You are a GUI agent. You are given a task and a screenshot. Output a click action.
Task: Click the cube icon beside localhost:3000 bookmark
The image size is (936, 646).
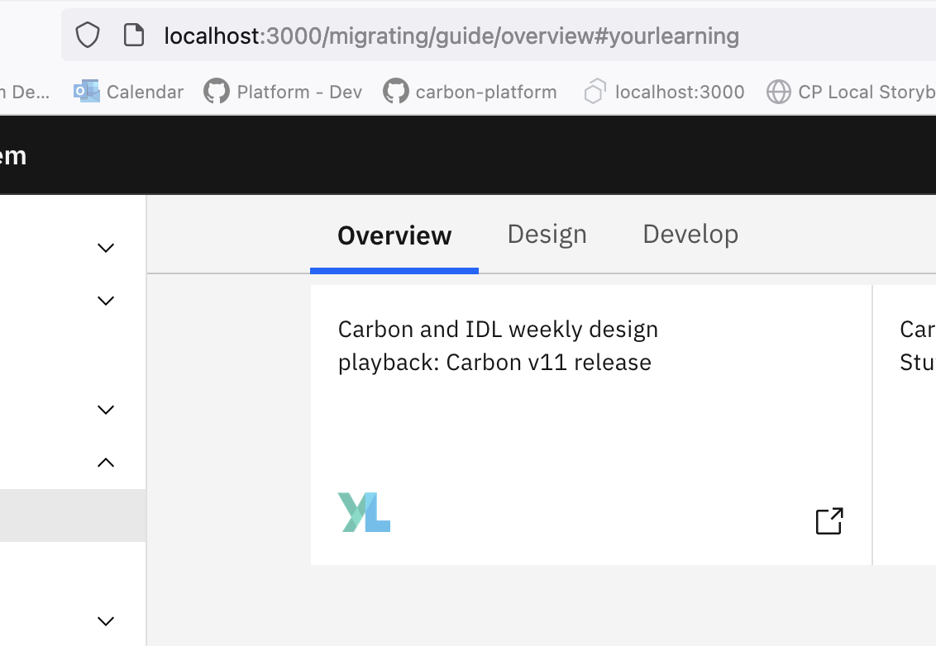[594, 91]
